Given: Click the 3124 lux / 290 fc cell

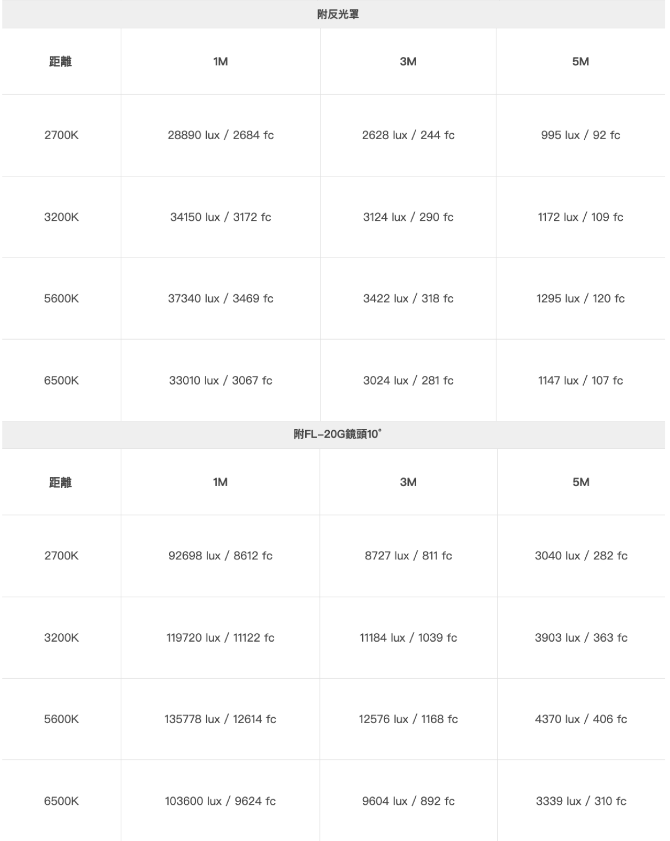Looking at the screenshot, I should pyautogui.click(x=408, y=217).
